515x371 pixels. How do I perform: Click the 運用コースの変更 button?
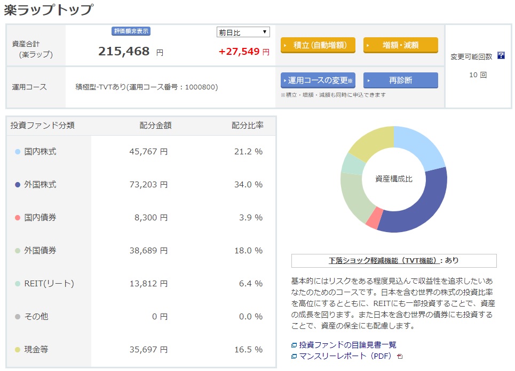[x=318, y=80]
